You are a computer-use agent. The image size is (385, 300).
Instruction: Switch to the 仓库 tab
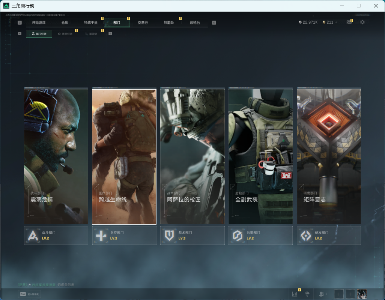(x=65, y=22)
